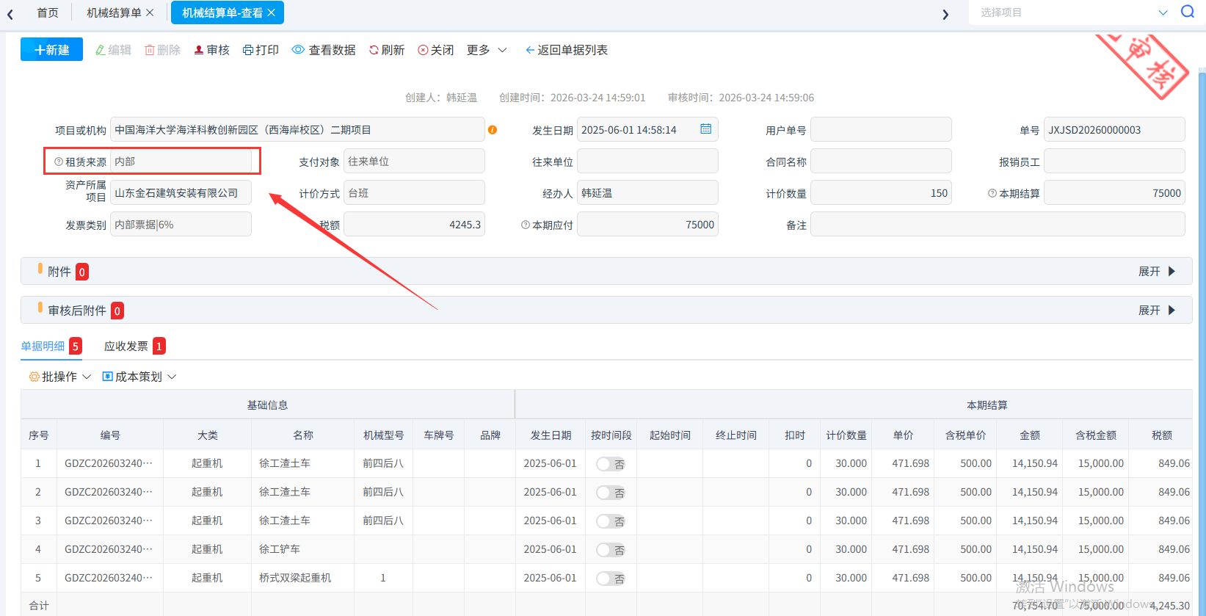Click 查看数据 eye icon button

[324, 50]
